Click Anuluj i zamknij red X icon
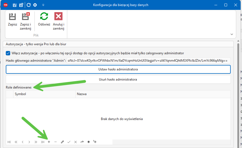Image resolution: width=242 pixels, height=148 pixels. click(x=58, y=17)
